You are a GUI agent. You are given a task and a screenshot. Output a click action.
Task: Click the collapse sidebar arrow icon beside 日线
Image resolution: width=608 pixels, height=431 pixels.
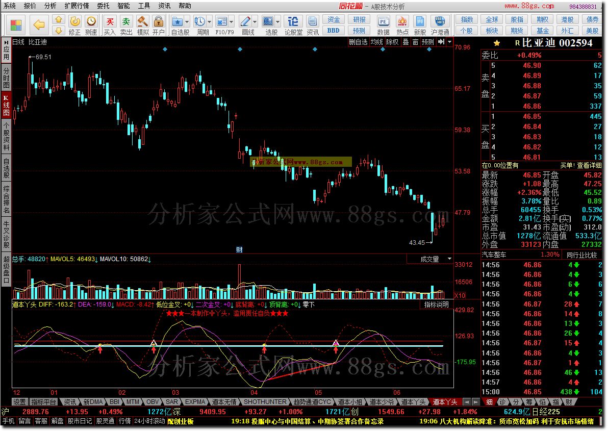(x=6, y=42)
